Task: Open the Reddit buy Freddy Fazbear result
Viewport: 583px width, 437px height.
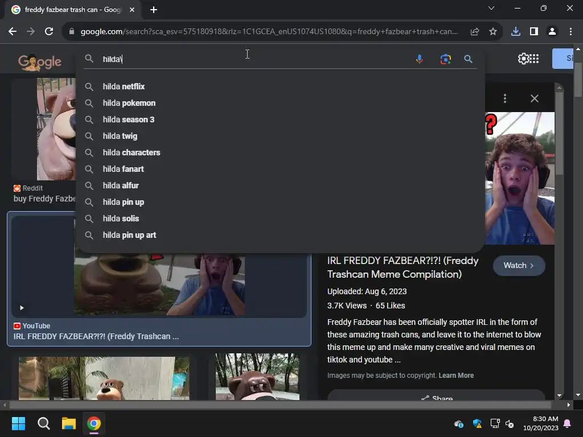Action: 44,199
